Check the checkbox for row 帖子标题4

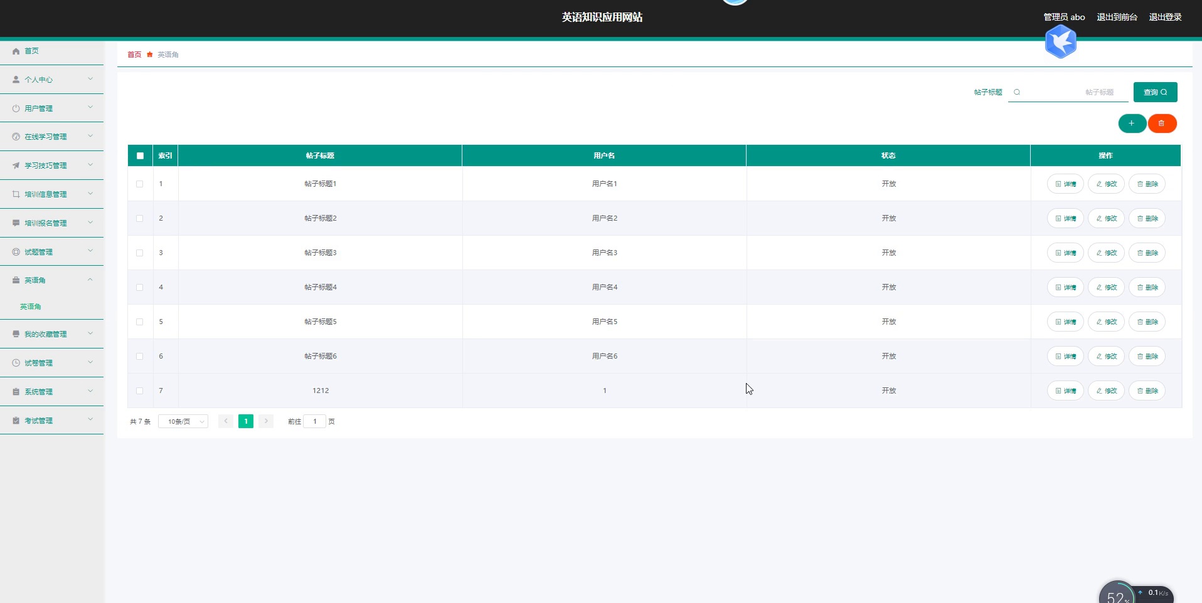[140, 287]
